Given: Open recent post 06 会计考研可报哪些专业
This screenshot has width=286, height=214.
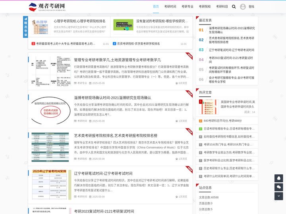Looking at the screenshot, I should click(x=232, y=80).
